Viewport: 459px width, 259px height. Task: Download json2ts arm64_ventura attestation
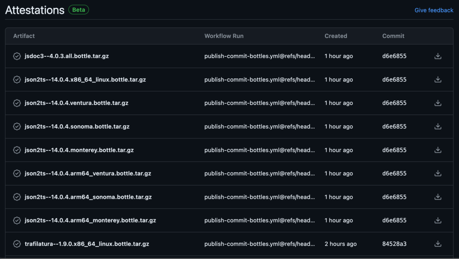pyautogui.click(x=438, y=173)
